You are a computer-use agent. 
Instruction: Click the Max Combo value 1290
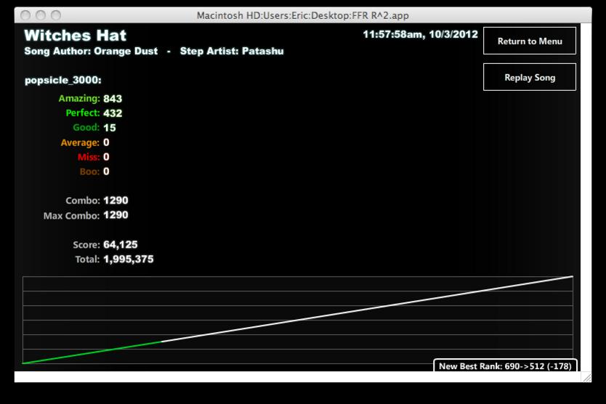pyautogui.click(x=116, y=215)
